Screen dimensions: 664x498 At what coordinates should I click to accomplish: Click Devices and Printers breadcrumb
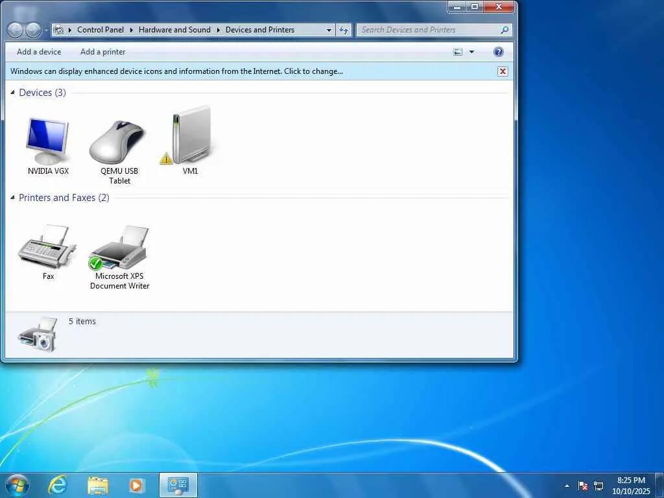260,30
